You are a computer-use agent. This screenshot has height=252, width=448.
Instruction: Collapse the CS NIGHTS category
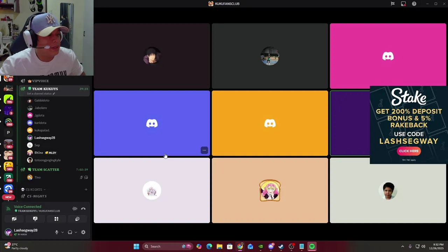point(34,190)
